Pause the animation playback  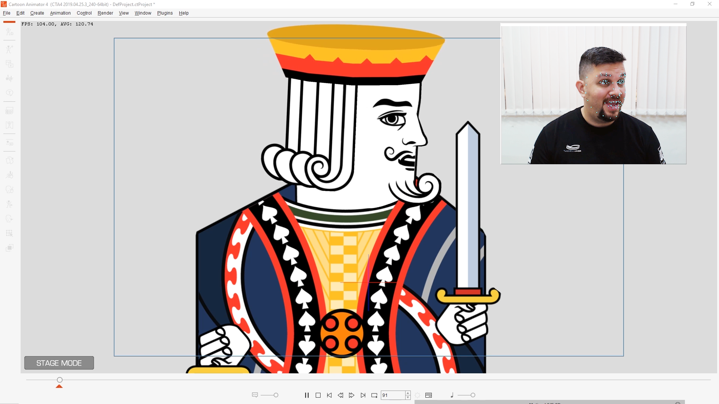[307, 395]
